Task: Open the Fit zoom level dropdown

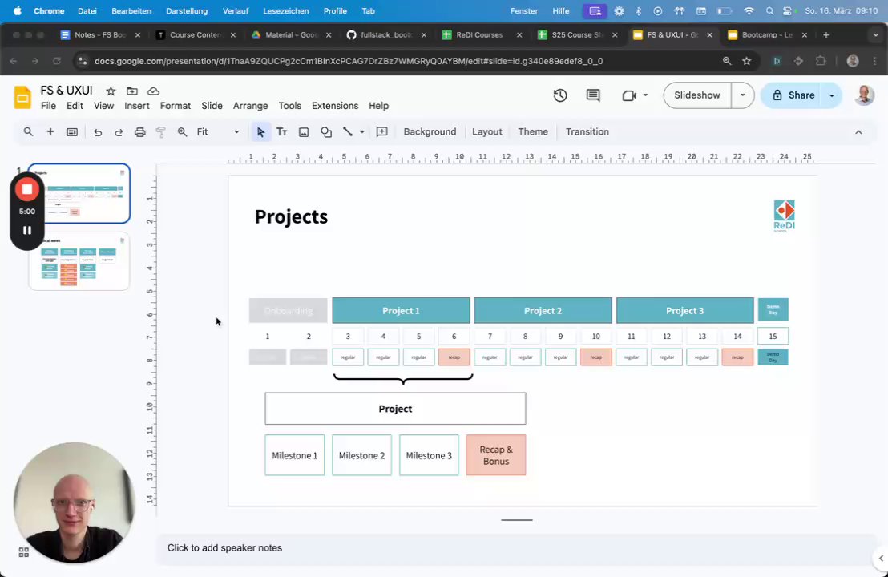Action: pyautogui.click(x=218, y=132)
